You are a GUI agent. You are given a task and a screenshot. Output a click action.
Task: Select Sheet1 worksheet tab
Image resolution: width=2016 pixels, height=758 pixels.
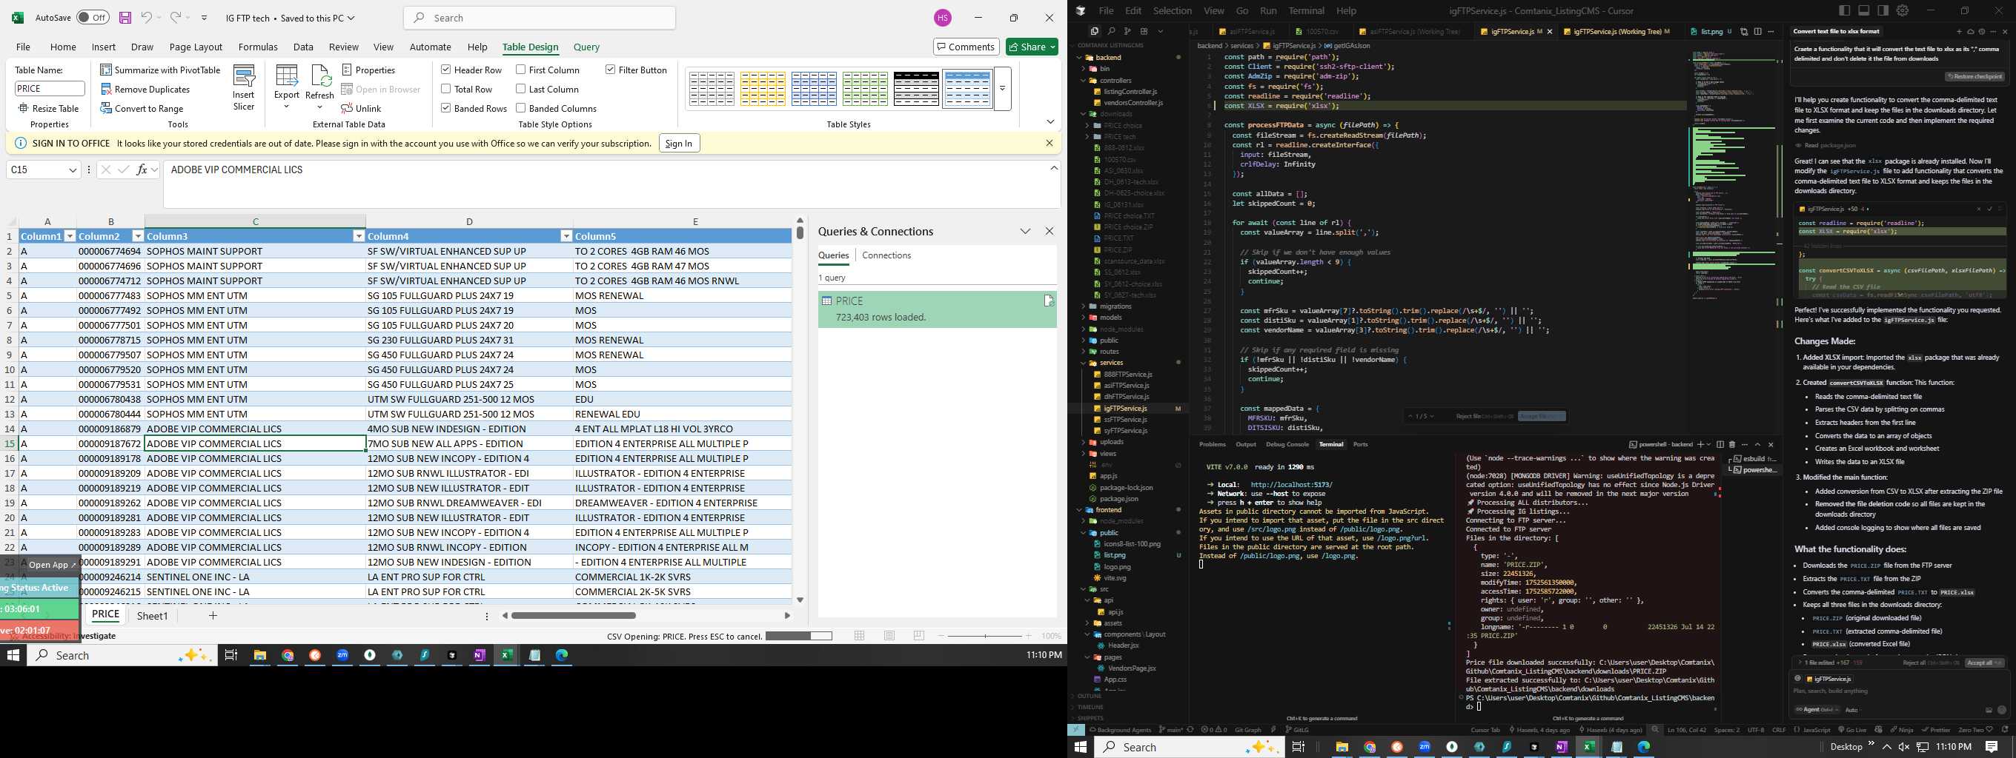[153, 616]
